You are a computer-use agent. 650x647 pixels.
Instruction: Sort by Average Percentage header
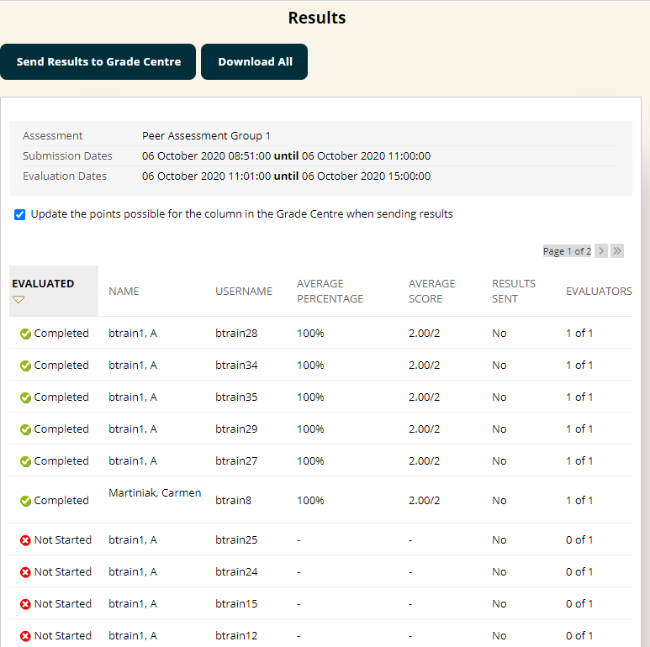[x=330, y=292]
